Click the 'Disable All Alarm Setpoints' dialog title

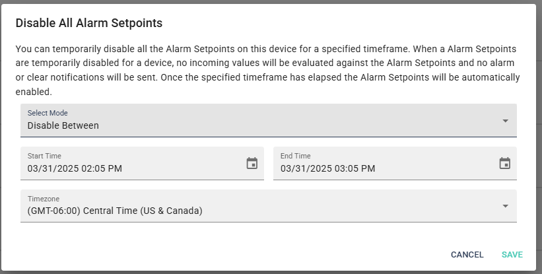pos(89,23)
